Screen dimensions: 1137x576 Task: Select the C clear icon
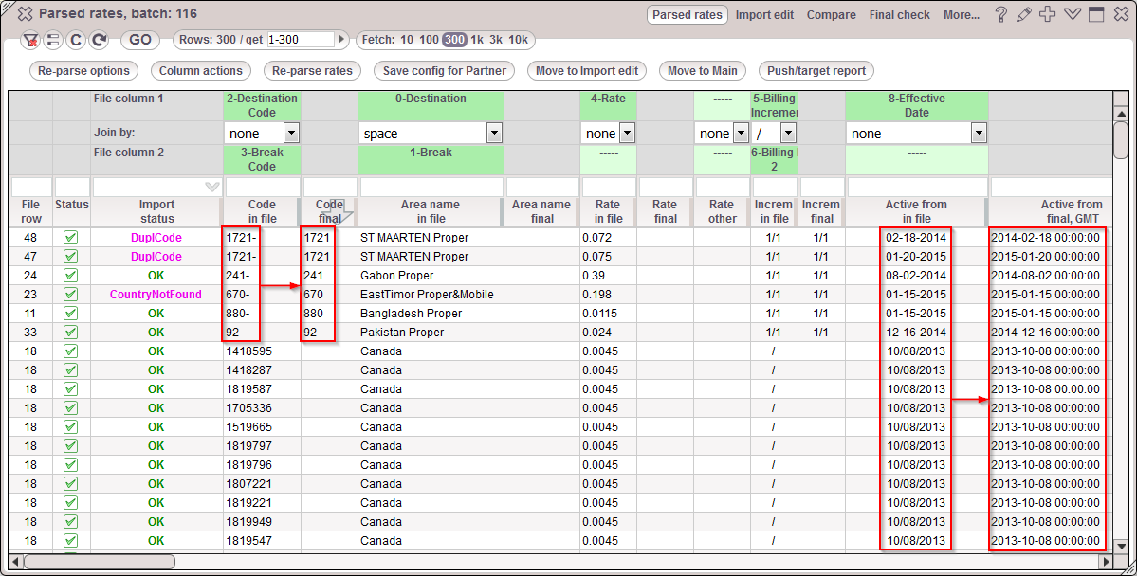tap(75, 40)
